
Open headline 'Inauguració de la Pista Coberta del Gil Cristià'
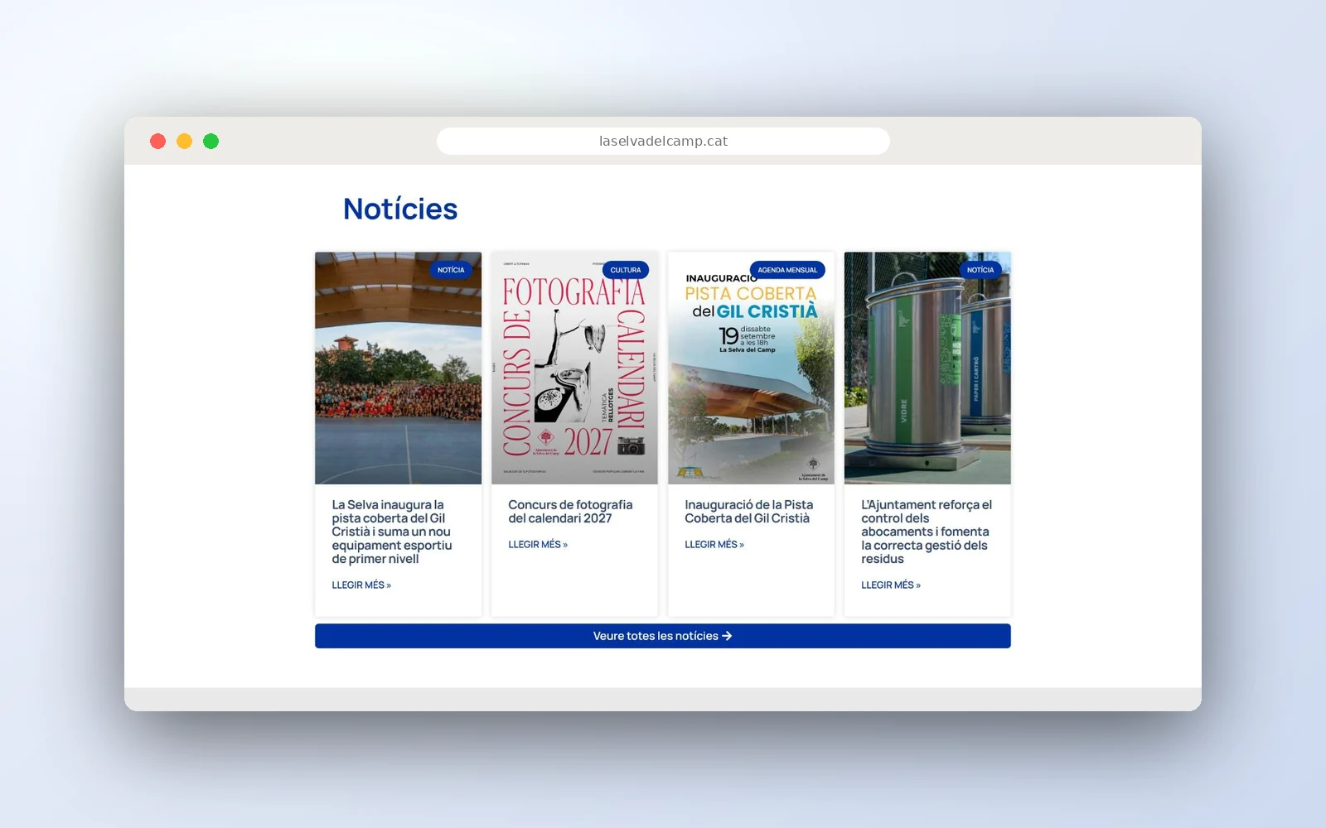coord(748,512)
